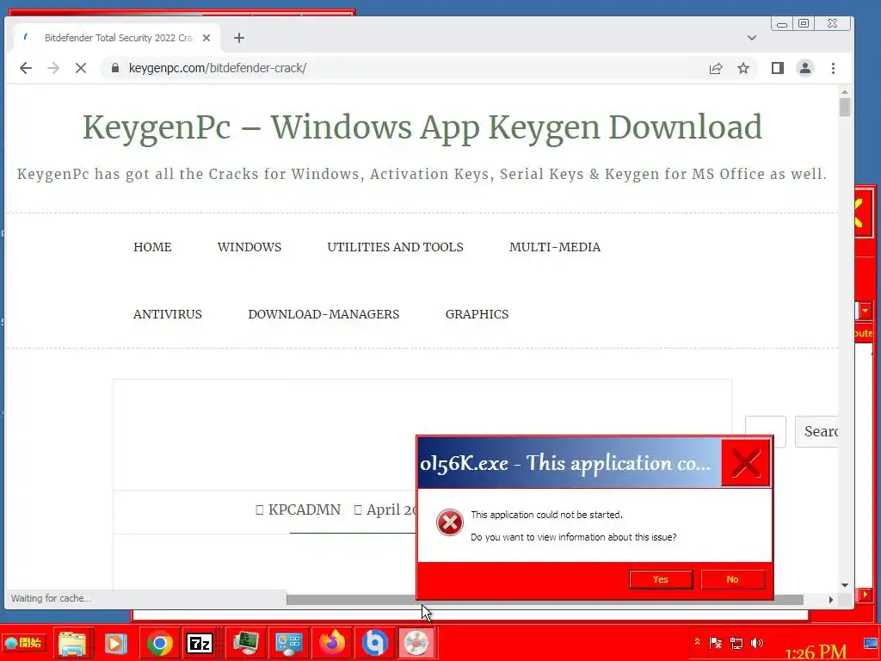This screenshot has width=881, height=661.
Task: Open File Explorer from the taskbar
Action: click(72, 643)
